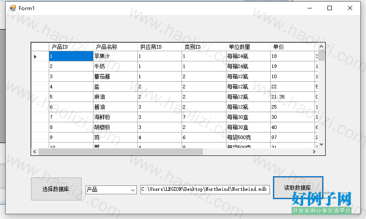Screen dimensions: 366x219
Task: Select the 类别ID cell of 海鲜粉 row
Action: point(204,117)
